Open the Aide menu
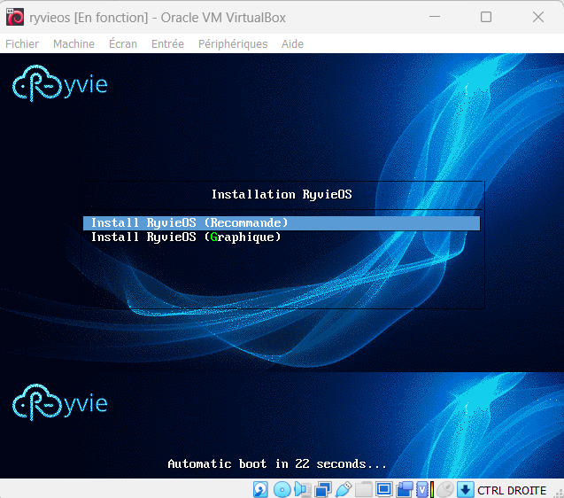 [x=292, y=44]
